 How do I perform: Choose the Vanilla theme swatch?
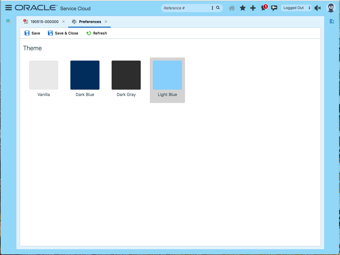[44, 75]
